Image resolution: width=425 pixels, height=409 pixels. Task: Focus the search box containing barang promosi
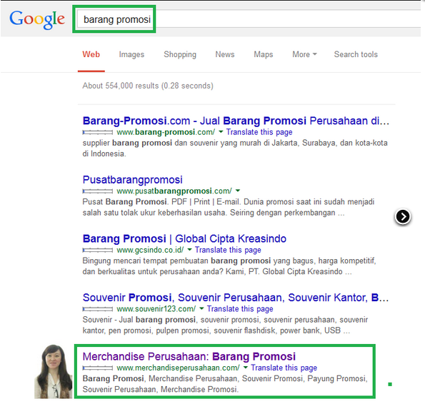click(x=249, y=19)
